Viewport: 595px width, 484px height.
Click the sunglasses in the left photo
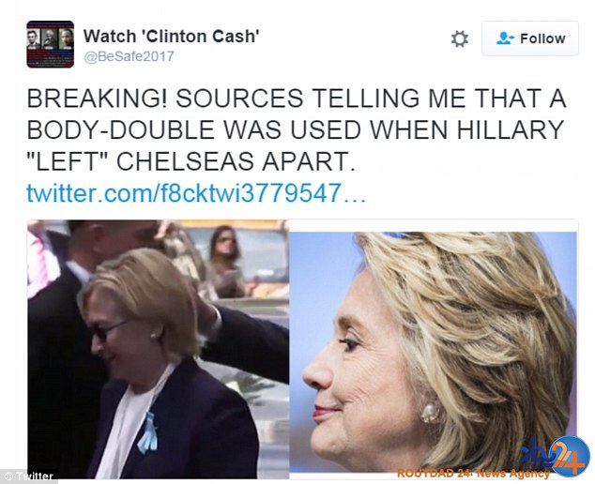(x=105, y=330)
